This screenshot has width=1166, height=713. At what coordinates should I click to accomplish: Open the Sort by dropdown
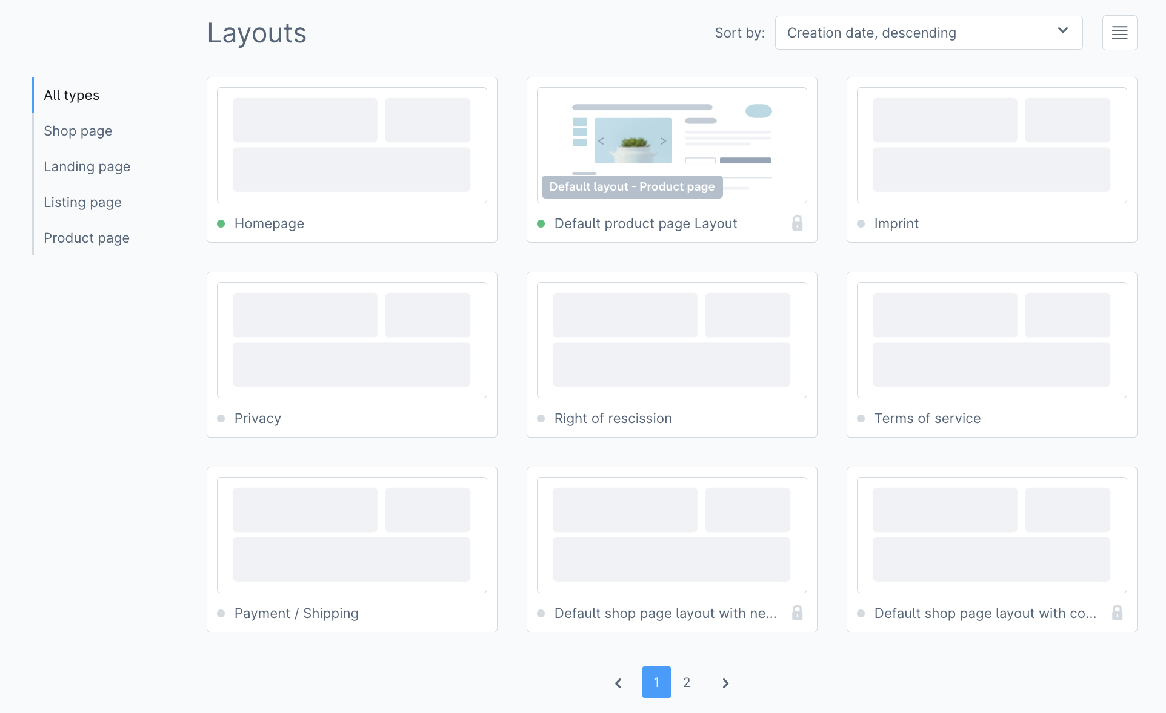[928, 33]
